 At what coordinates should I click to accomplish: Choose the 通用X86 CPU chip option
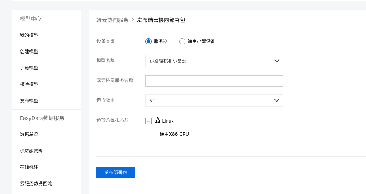pos(174,134)
